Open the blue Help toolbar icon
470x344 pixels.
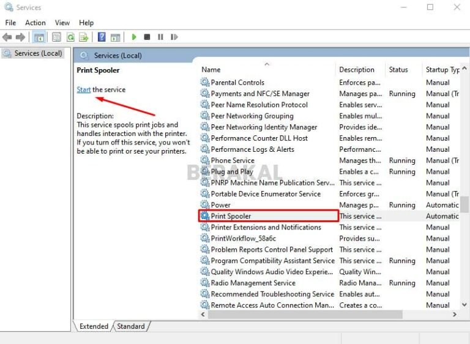[x=102, y=37]
